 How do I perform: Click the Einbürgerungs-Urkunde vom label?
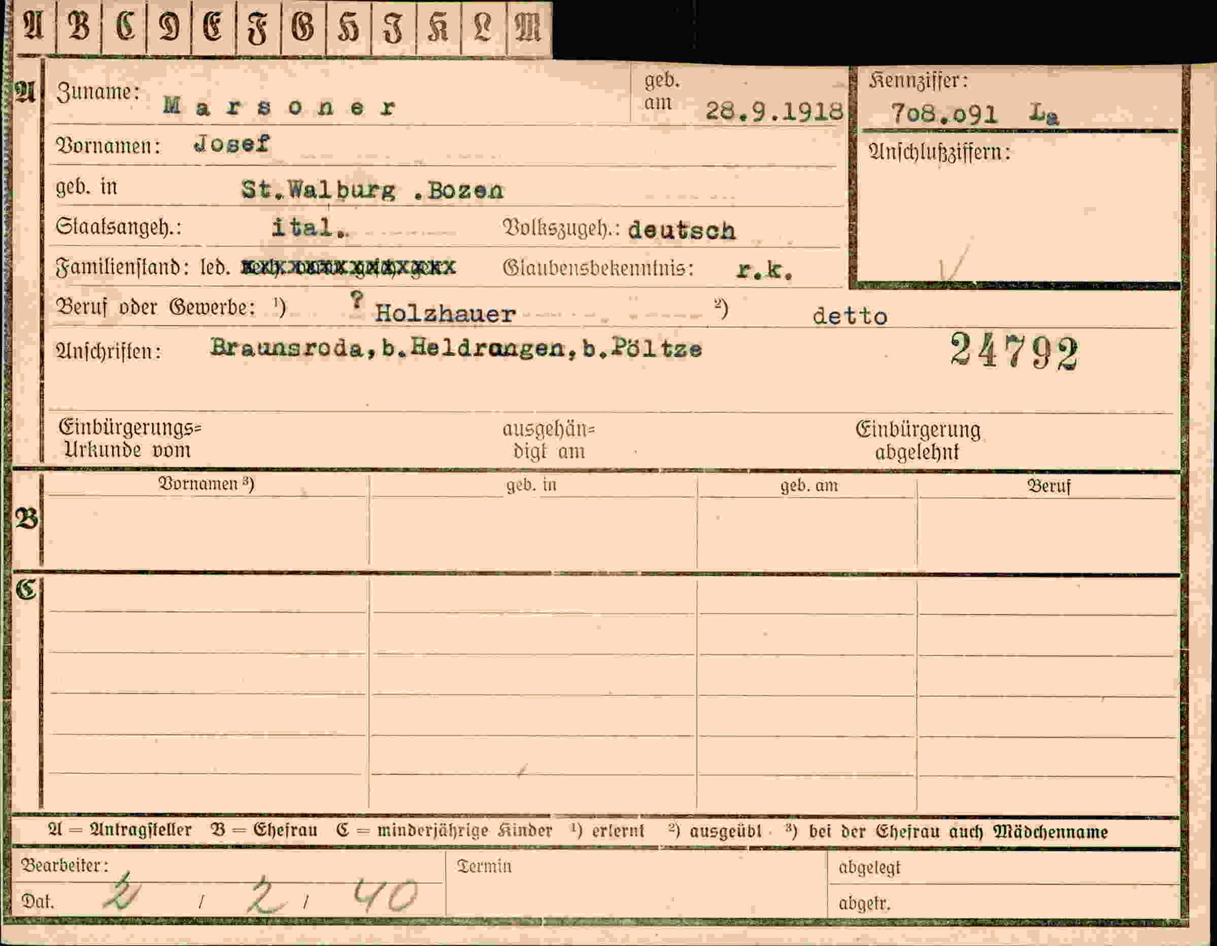point(129,438)
